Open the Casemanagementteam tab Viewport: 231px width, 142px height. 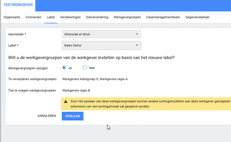[x=163, y=17]
